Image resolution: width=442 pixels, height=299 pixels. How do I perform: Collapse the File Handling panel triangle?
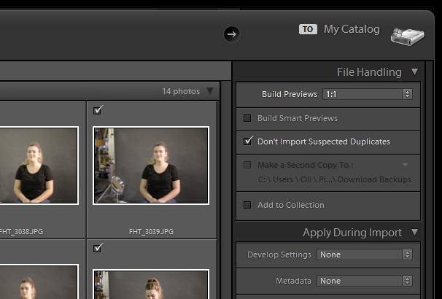tap(414, 72)
